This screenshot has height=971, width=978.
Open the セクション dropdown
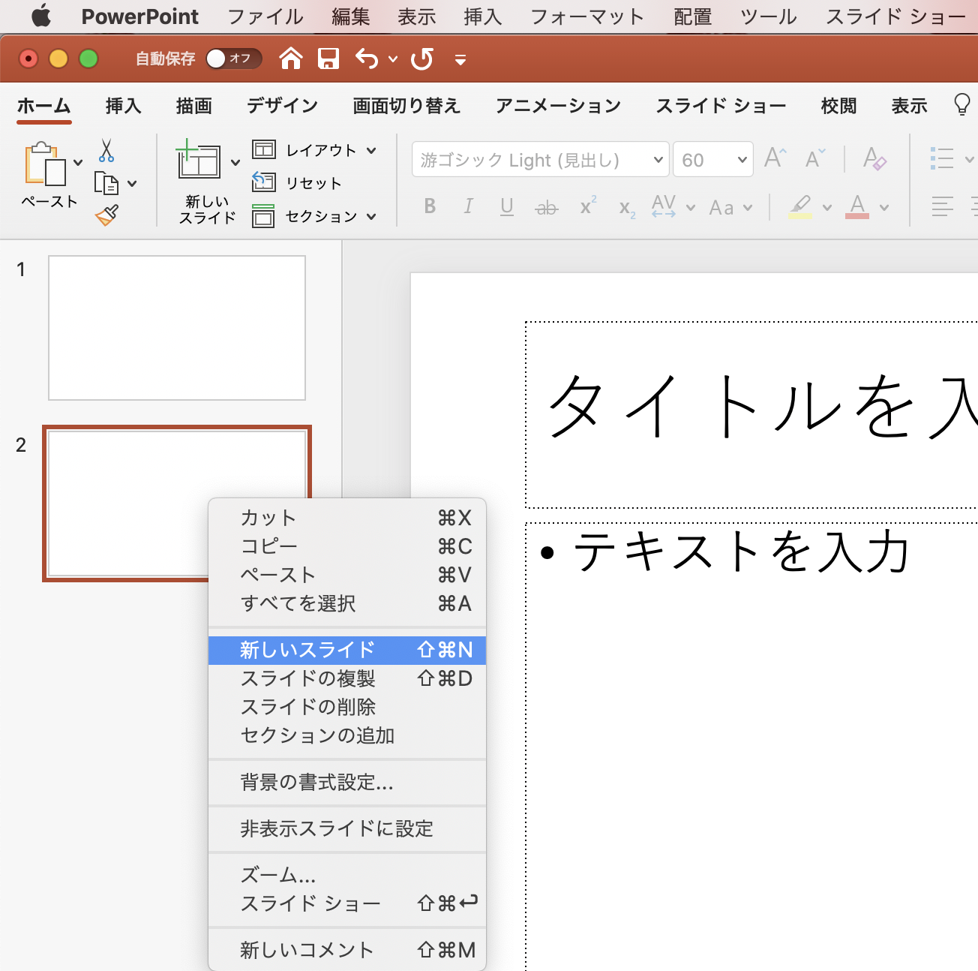click(x=314, y=216)
